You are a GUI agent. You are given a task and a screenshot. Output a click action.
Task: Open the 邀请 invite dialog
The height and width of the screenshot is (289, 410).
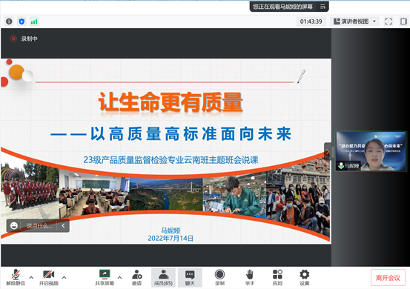tap(136, 277)
